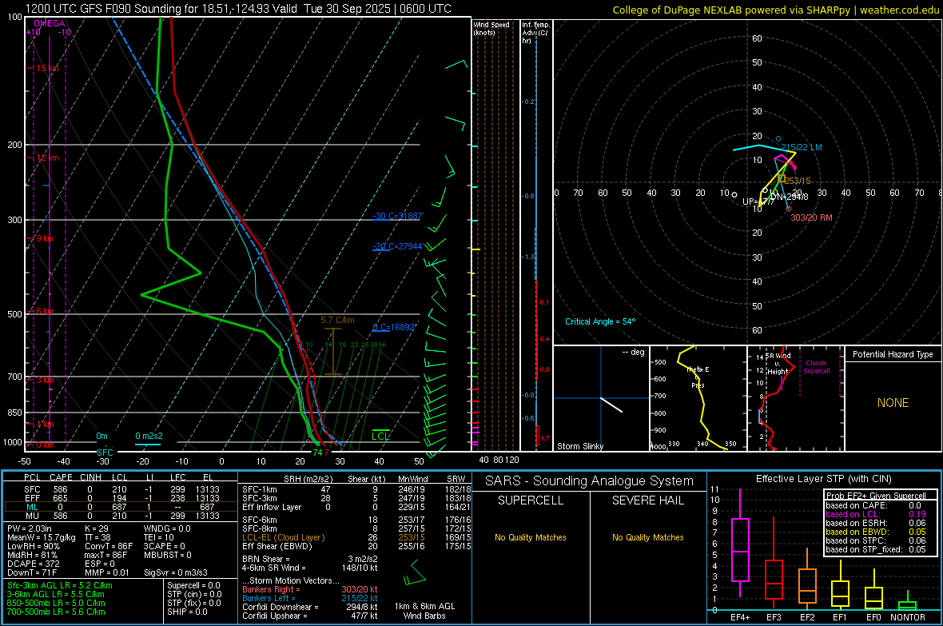Click the 0 m2s2 effective SRH label
The height and width of the screenshot is (626, 943).
click(x=149, y=436)
